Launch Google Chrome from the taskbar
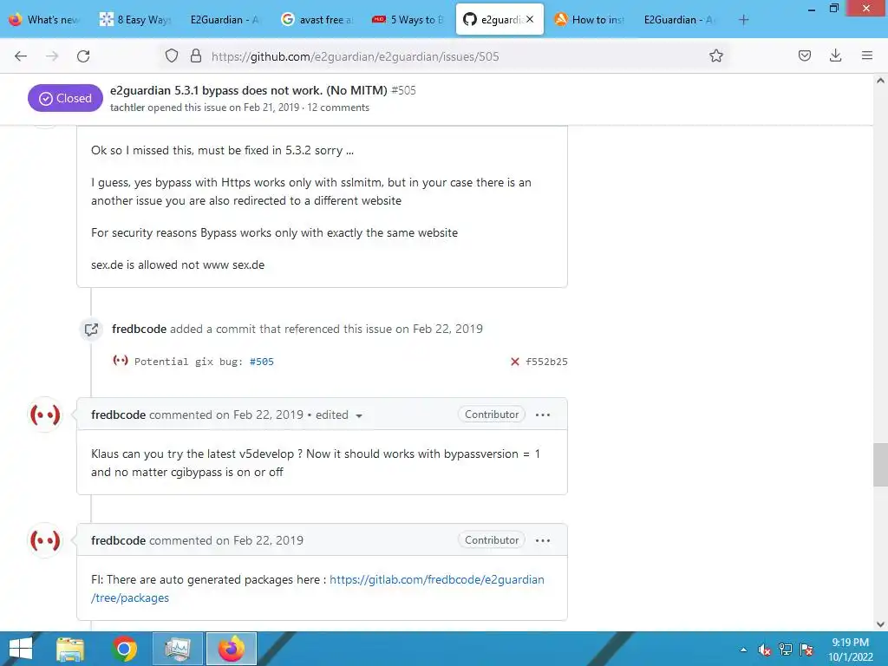 pyautogui.click(x=125, y=649)
